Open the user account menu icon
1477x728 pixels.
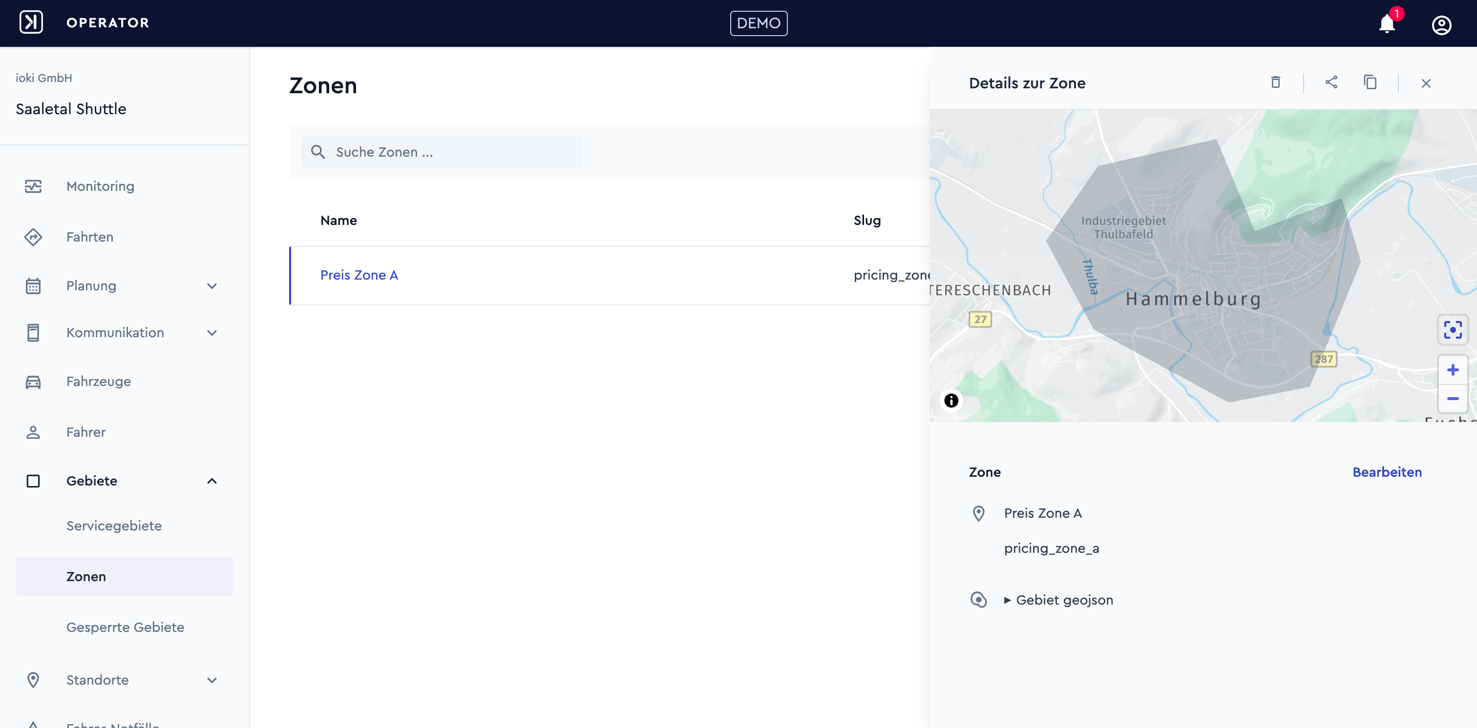[x=1441, y=24]
